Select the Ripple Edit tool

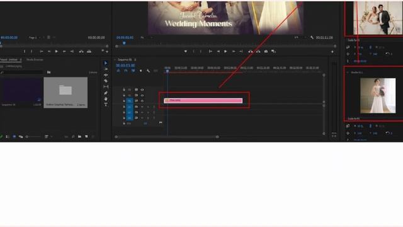106,75
